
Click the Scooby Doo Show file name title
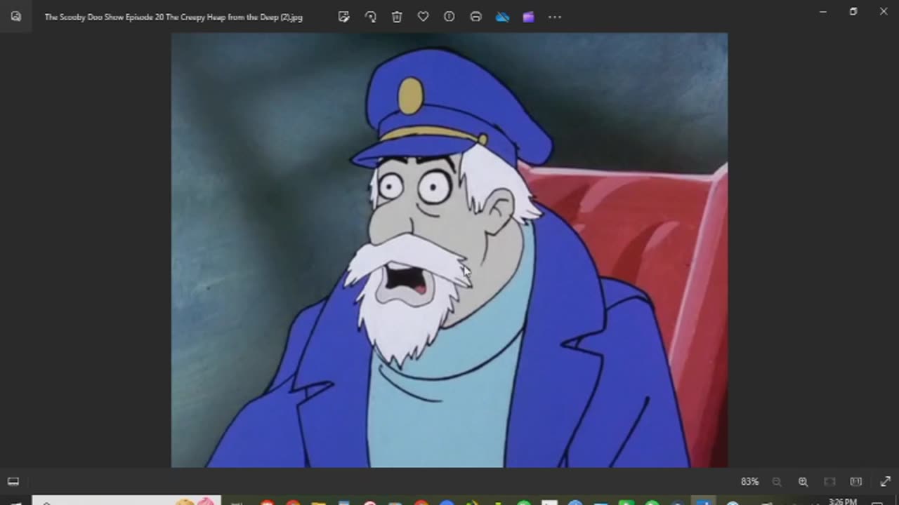tap(173, 17)
